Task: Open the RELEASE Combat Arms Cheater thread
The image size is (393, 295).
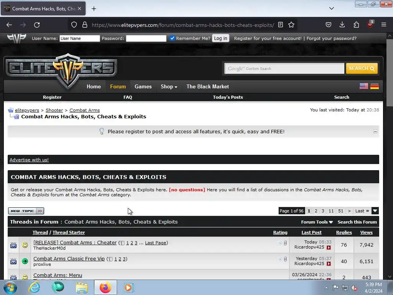Action: [x=75, y=243]
